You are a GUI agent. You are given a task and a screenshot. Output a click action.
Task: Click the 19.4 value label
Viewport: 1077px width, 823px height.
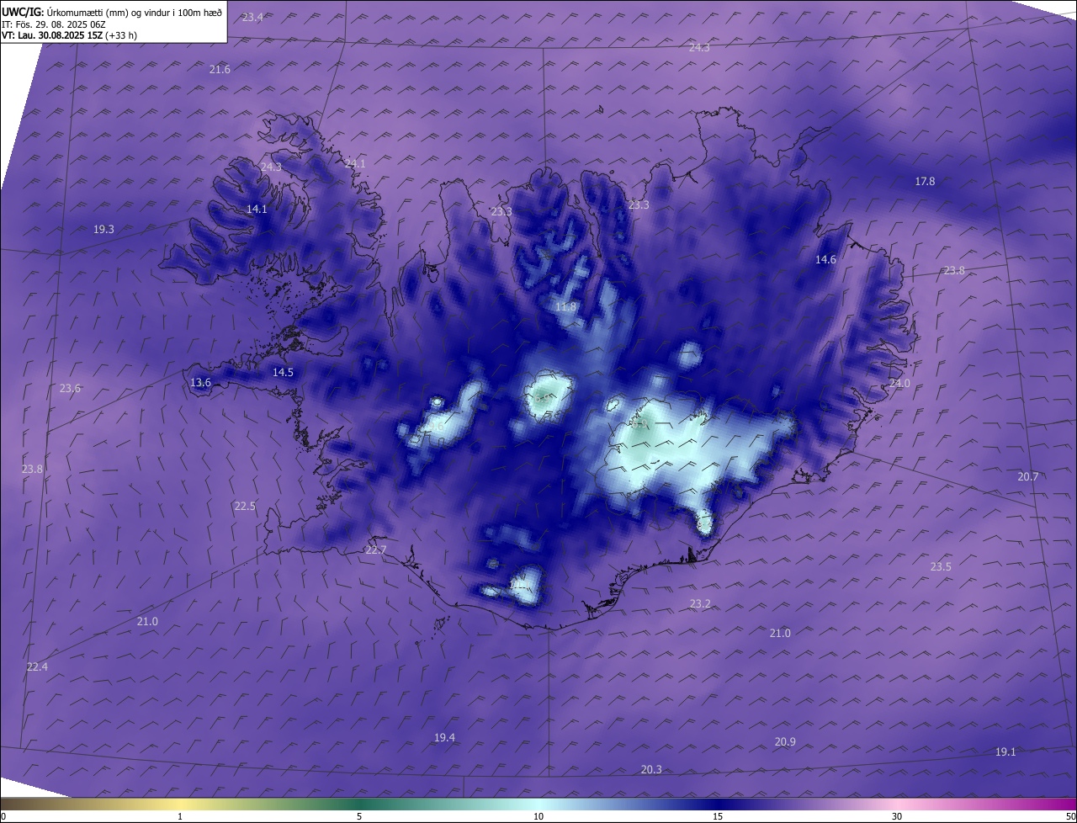(x=444, y=737)
